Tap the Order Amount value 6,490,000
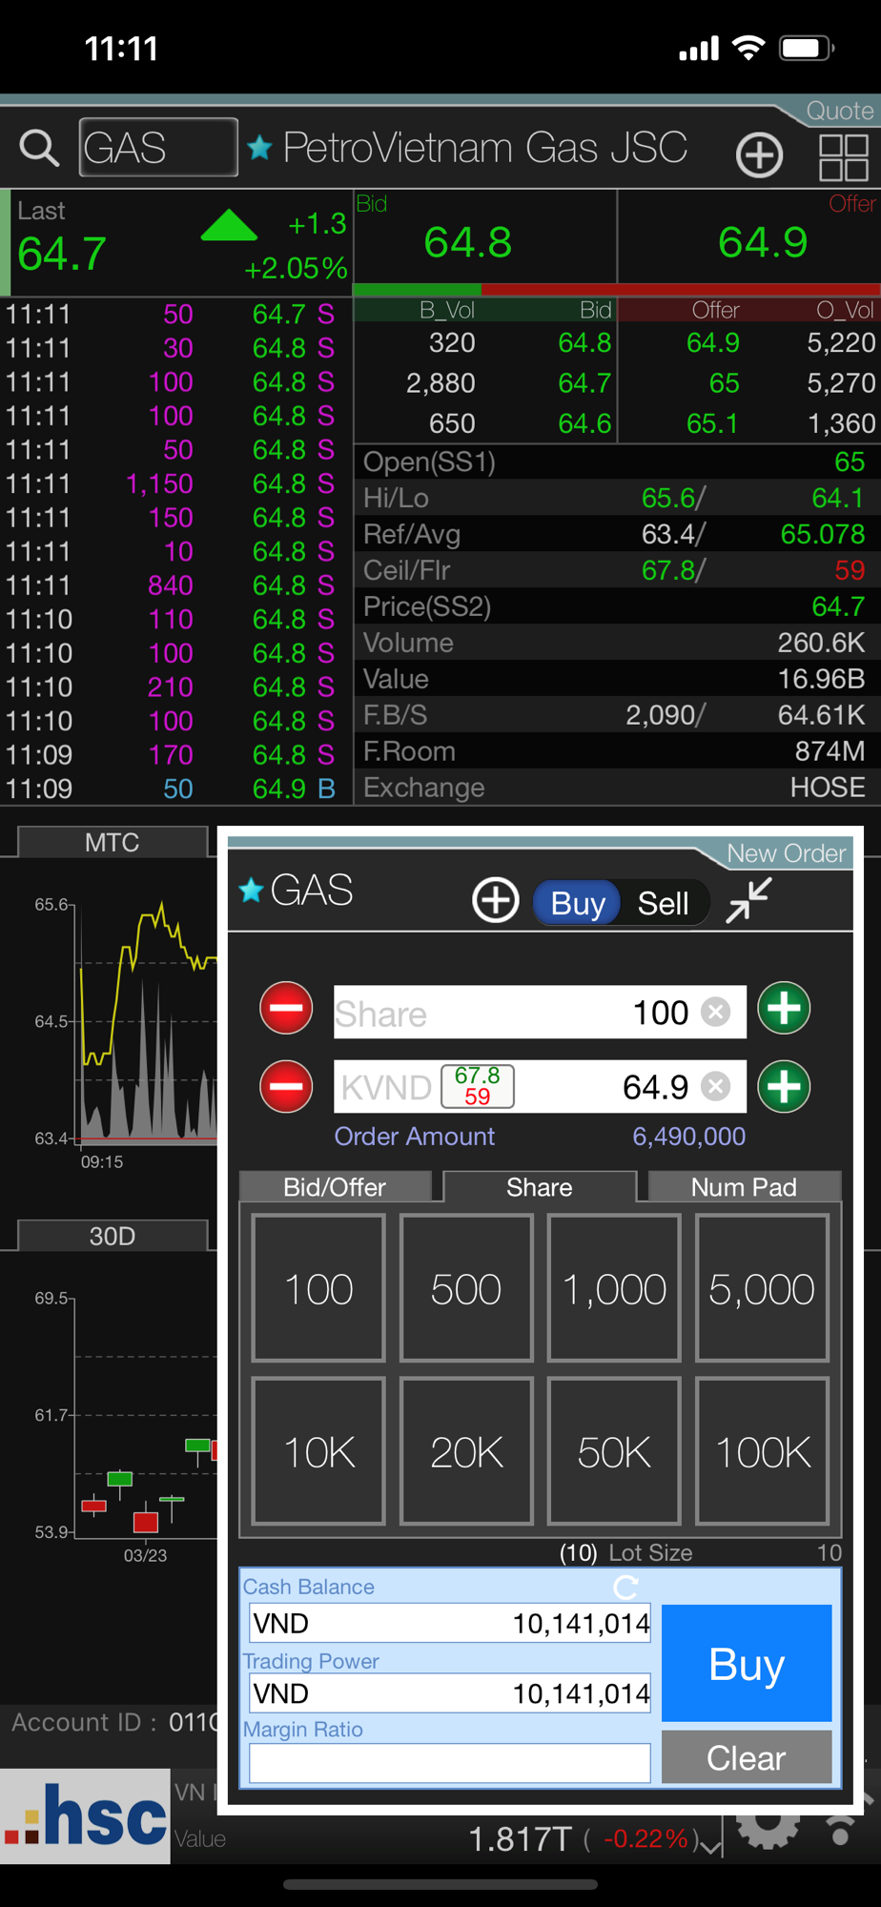The width and height of the screenshot is (881, 1907). (689, 1136)
